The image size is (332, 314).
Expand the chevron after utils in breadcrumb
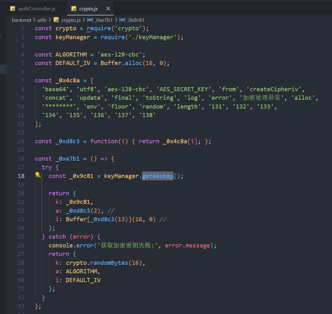(50, 20)
